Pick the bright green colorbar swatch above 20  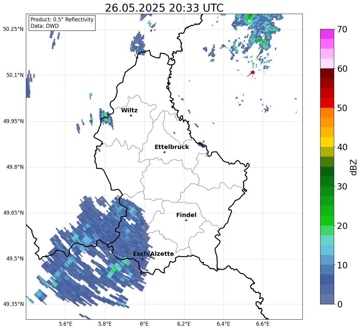(327, 220)
